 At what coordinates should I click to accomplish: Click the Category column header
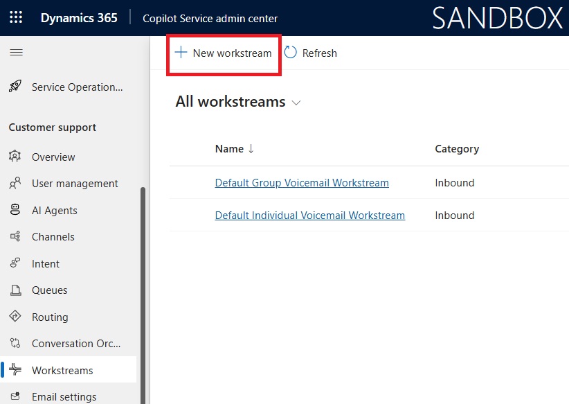tap(457, 148)
